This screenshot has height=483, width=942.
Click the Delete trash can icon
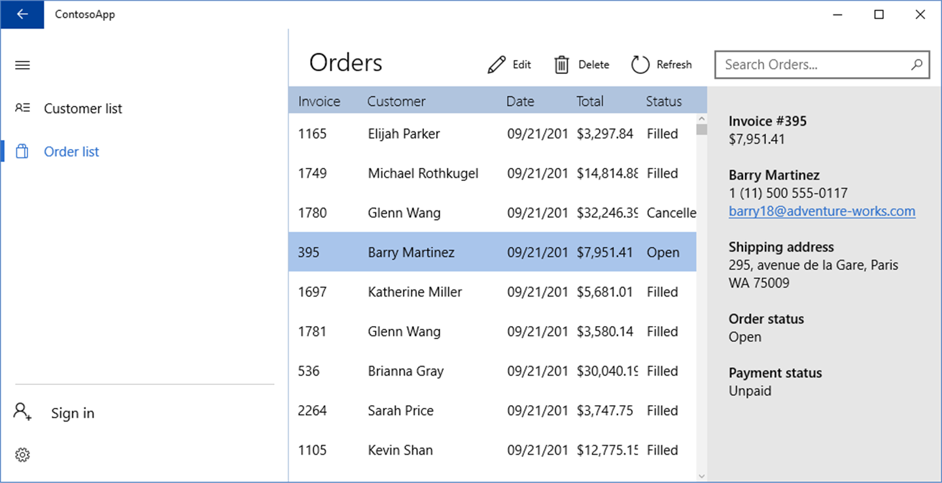coord(562,65)
